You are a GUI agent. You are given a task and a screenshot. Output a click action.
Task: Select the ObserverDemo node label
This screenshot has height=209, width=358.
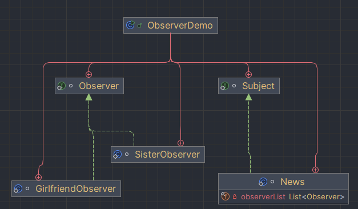pyautogui.click(x=180, y=25)
